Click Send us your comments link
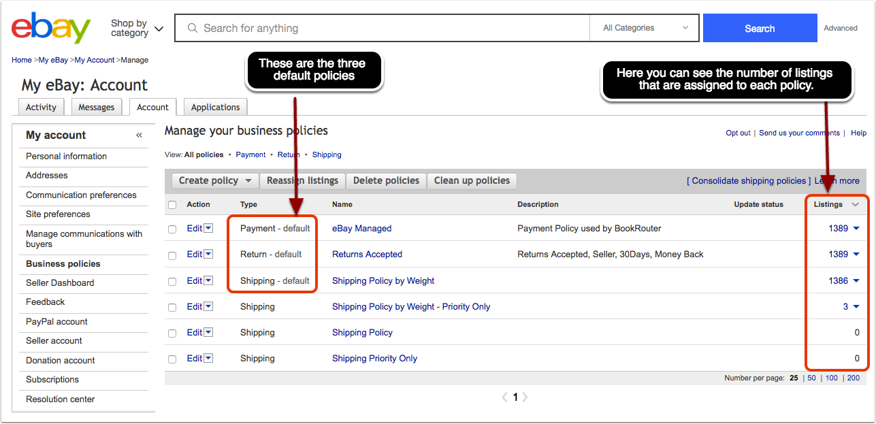Image resolution: width=876 pixels, height=424 pixels. coord(799,133)
